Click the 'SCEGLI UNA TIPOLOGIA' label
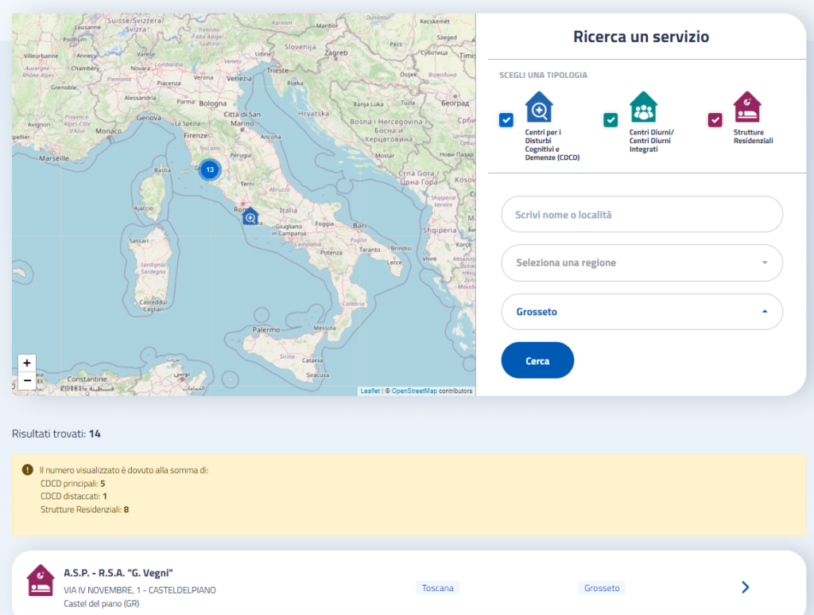 (543, 76)
